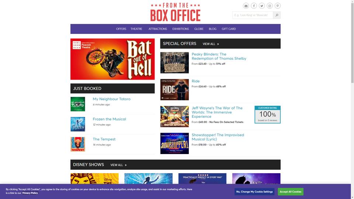Open the Blog menu item
The width and height of the screenshot is (354, 199).
click(x=212, y=29)
